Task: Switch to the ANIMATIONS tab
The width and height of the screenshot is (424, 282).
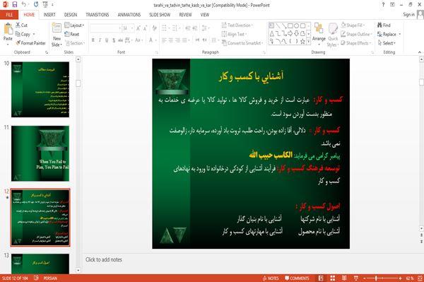Action: point(129,15)
